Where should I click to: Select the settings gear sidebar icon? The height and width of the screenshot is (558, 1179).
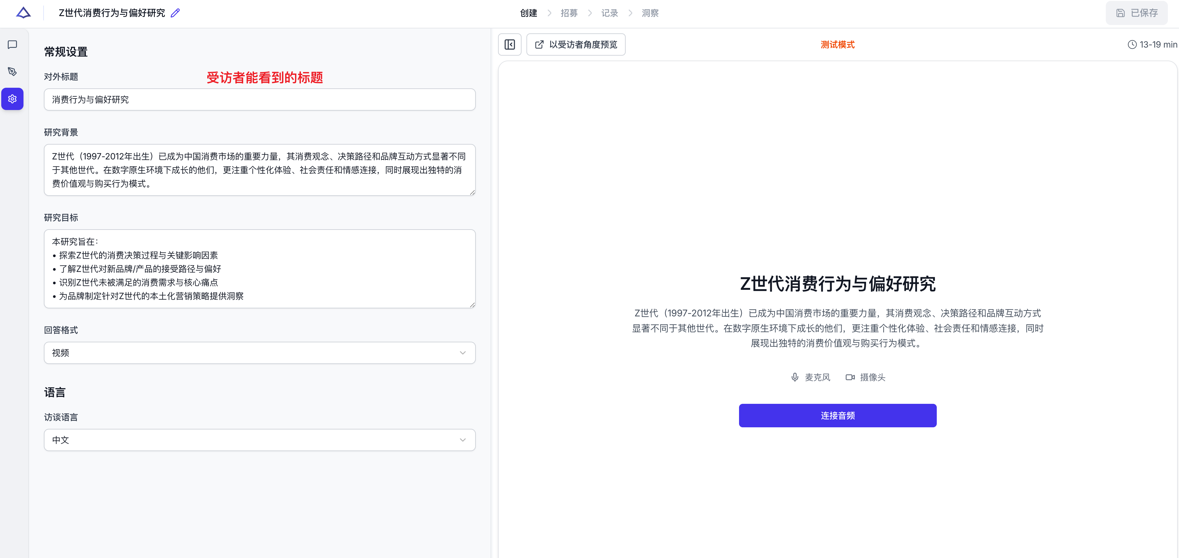[x=12, y=99]
